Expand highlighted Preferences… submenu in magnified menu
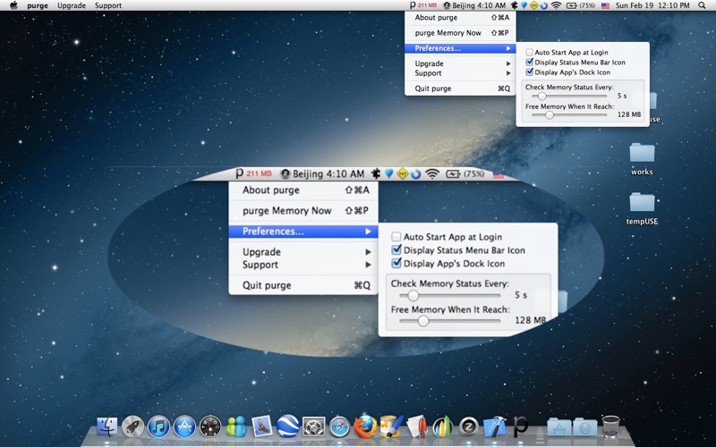Image resolution: width=716 pixels, height=447 pixels. point(303,232)
